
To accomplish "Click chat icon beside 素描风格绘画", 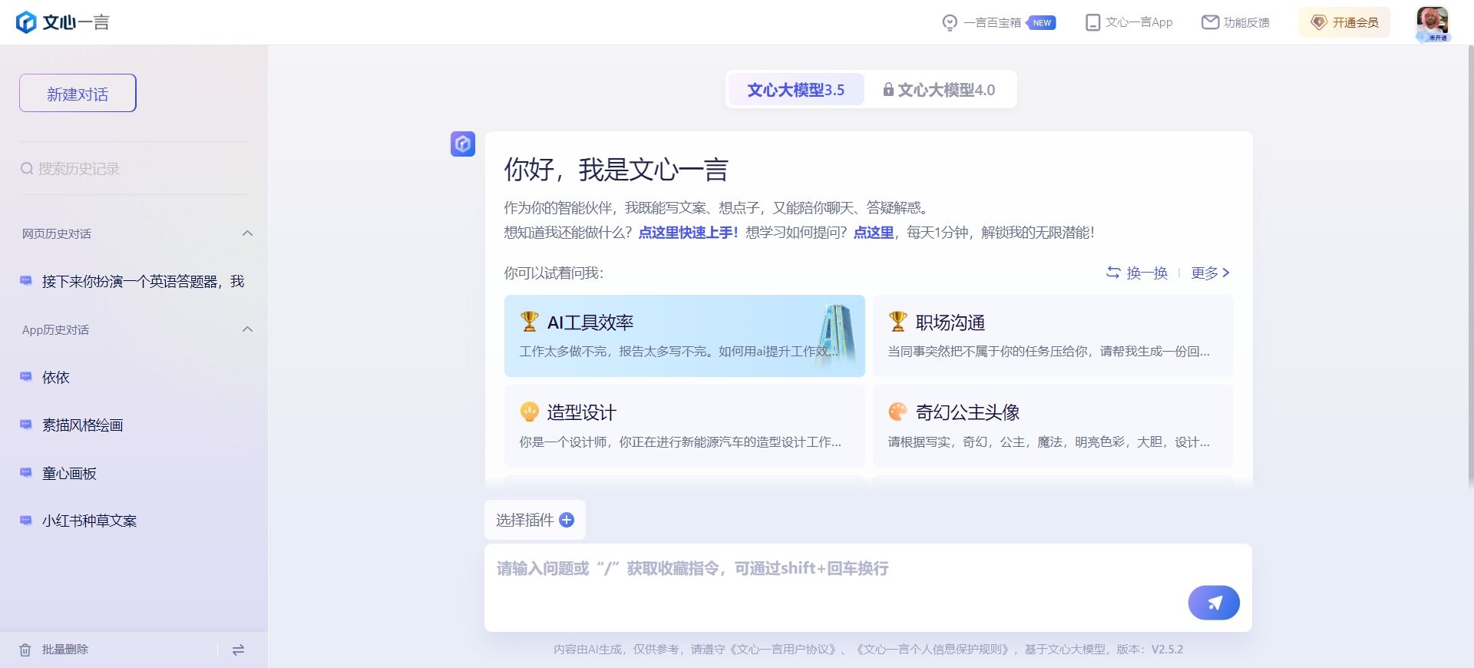I will [26, 425].
